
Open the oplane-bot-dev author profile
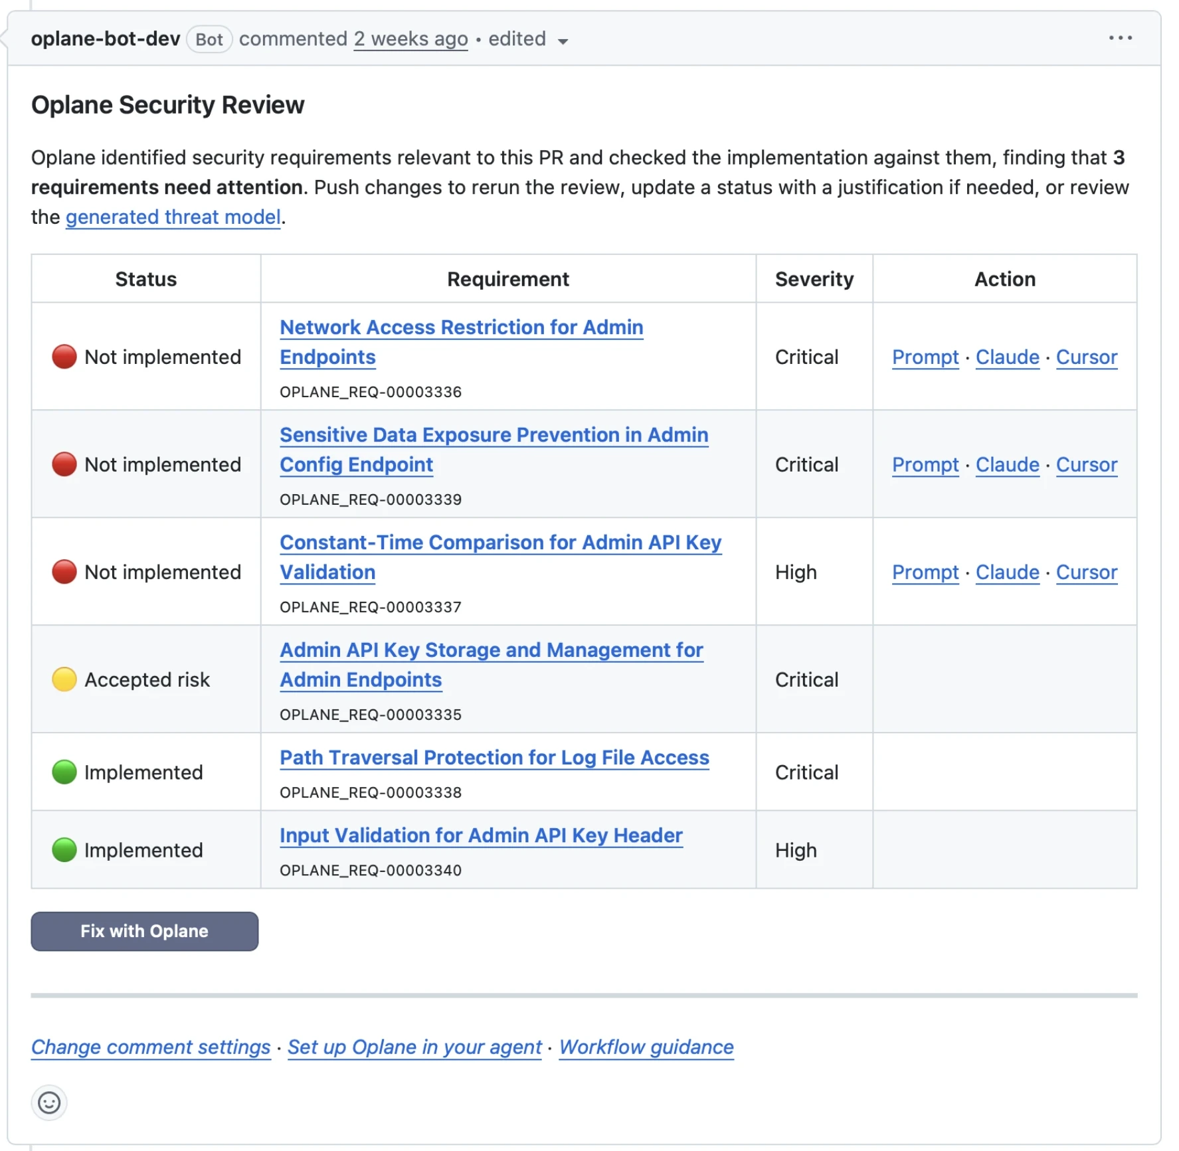pos(106,39)
